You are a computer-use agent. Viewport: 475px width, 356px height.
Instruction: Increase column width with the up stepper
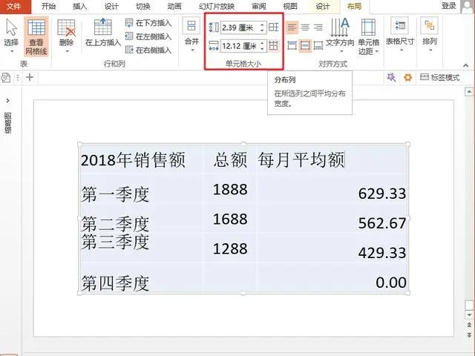[x=262, y=43]
